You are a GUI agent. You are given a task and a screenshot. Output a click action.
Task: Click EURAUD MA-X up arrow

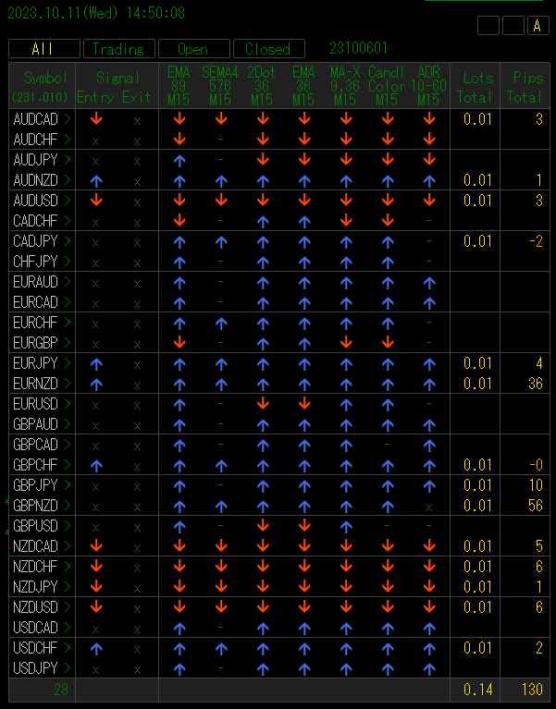click(346, 283)
